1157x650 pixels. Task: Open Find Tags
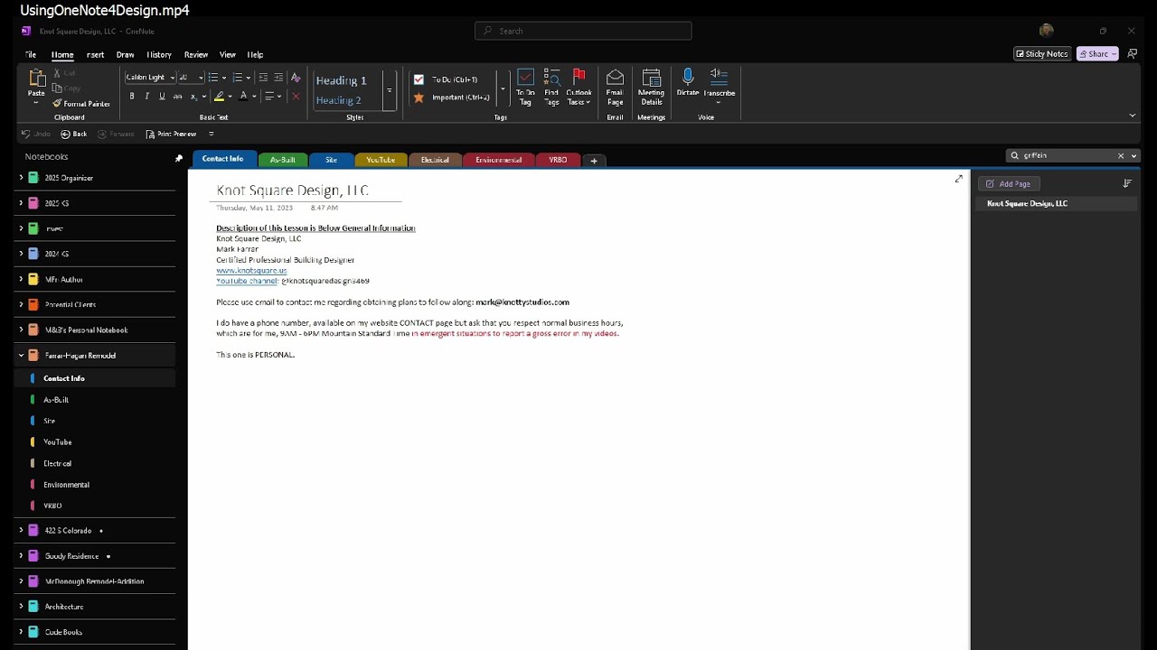pos(551,88)
